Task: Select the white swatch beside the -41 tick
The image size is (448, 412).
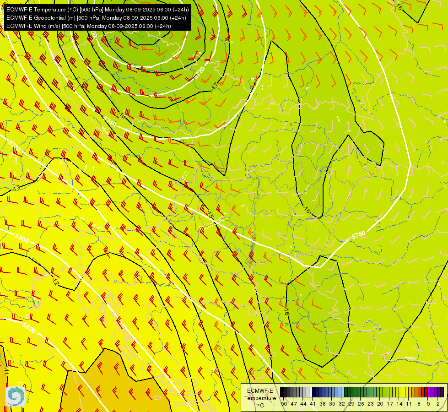Action: tap(311, 392)
